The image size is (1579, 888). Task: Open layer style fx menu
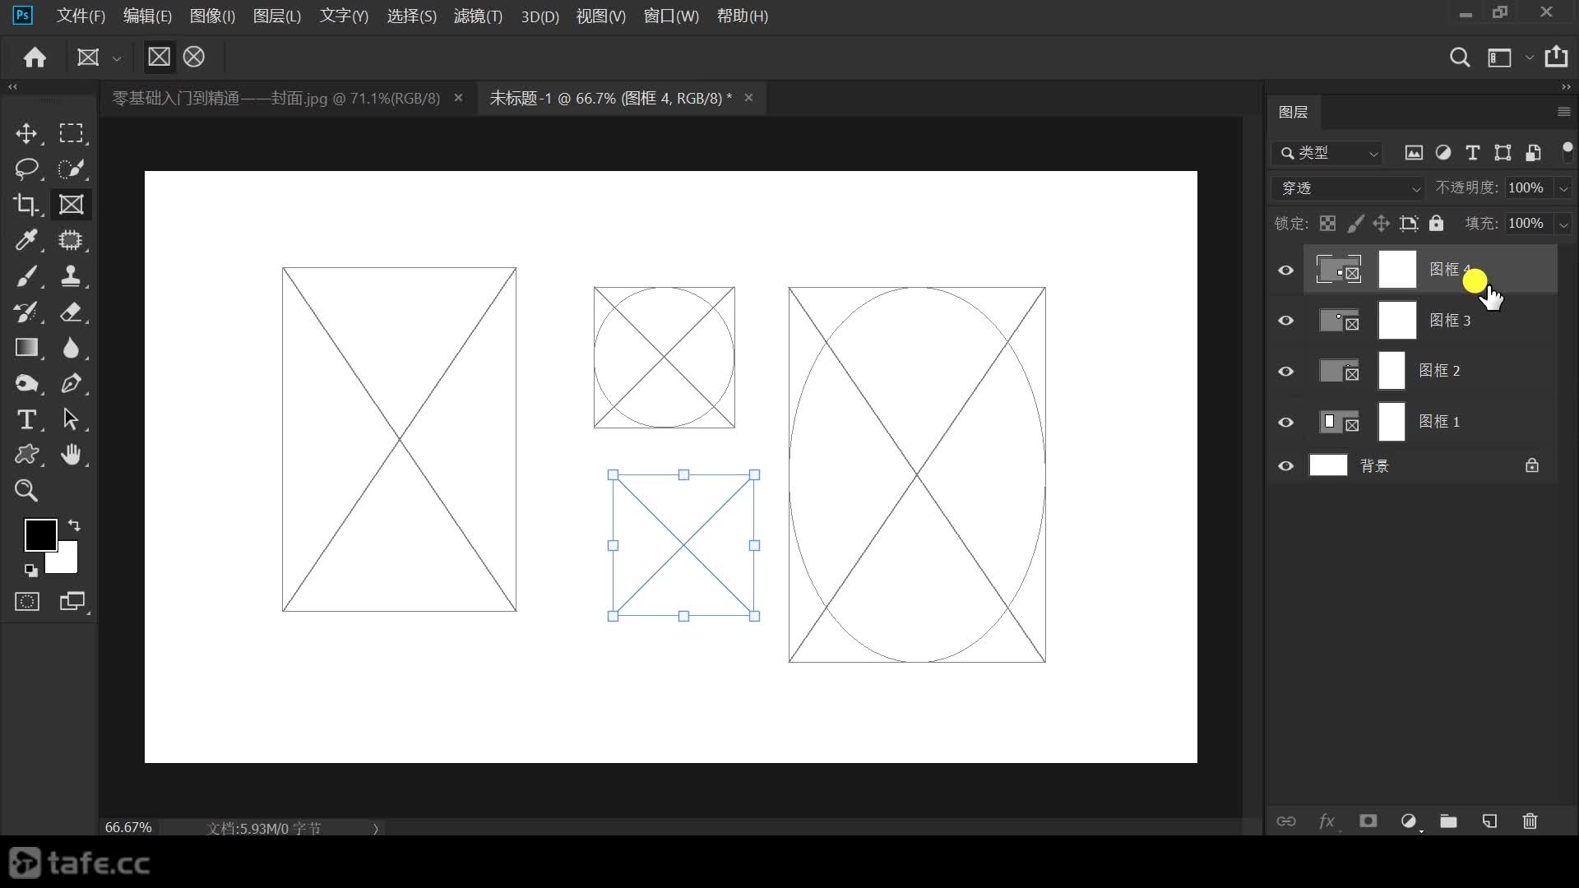(x=1327, y=821)
